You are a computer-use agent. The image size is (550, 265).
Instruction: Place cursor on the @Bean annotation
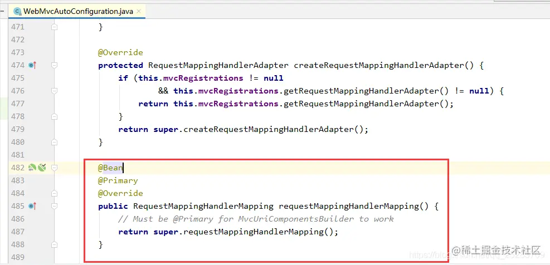point(110,168)
